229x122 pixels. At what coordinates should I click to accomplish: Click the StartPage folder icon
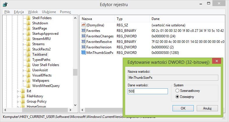pyautogui.click(x=28, y=28)
